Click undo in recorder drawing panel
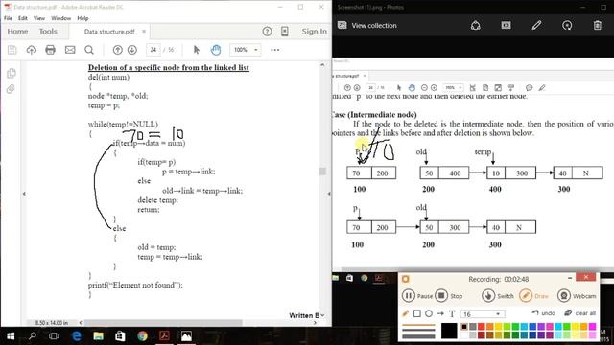 [544, 313]
